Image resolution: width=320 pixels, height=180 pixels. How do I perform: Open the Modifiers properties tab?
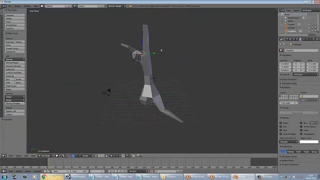click(306, 39)
